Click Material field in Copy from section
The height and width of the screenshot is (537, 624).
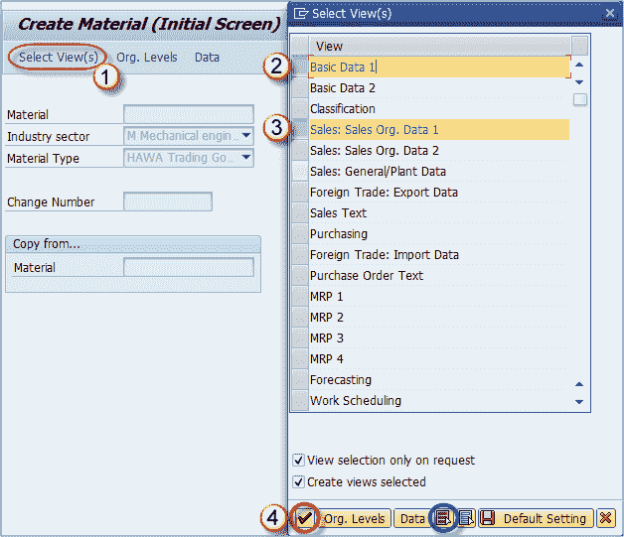[189, 267]
